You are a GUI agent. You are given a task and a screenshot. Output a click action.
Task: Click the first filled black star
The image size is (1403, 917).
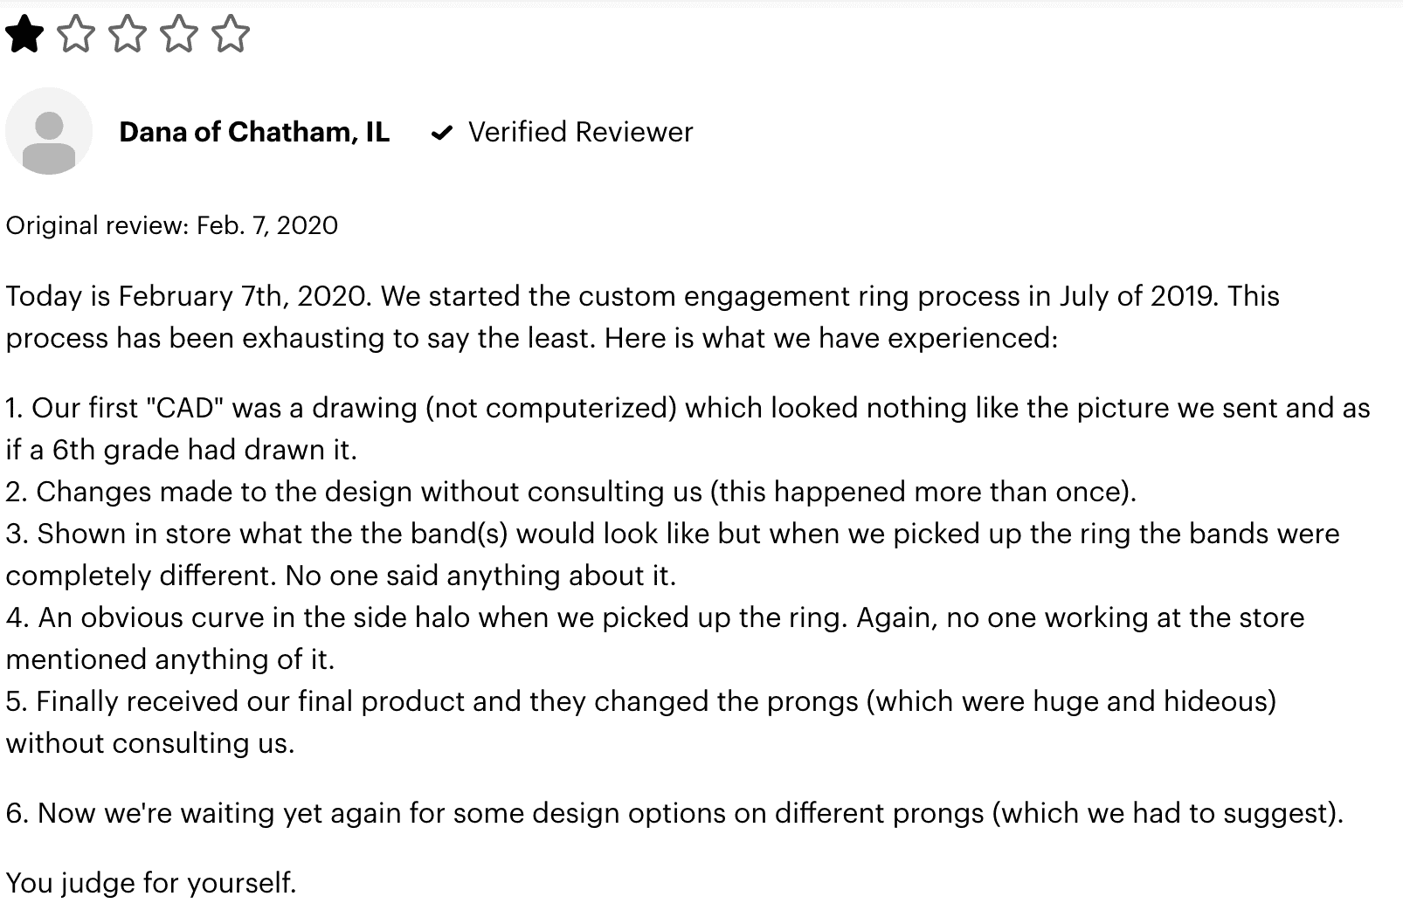(24, 35)
